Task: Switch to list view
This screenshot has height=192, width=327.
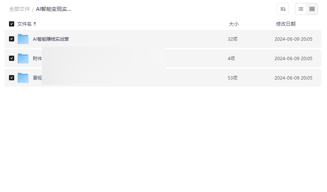Action: (x=301, y=9)
